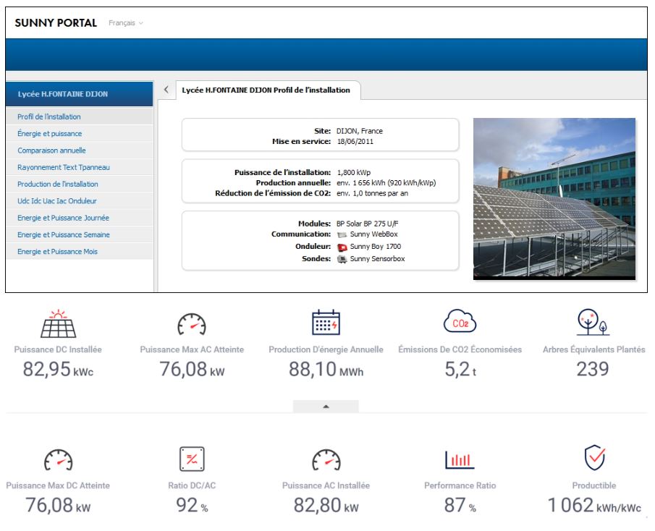View Production de l'installation page
The width and height of the screenshot is (655, 531).
tap(80, 184)
